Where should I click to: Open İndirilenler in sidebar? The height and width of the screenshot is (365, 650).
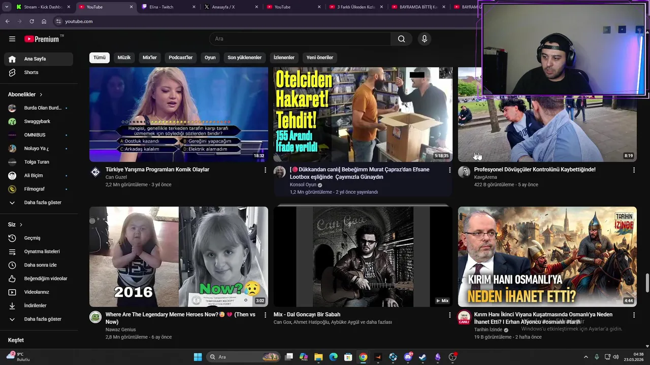(39, 306)
